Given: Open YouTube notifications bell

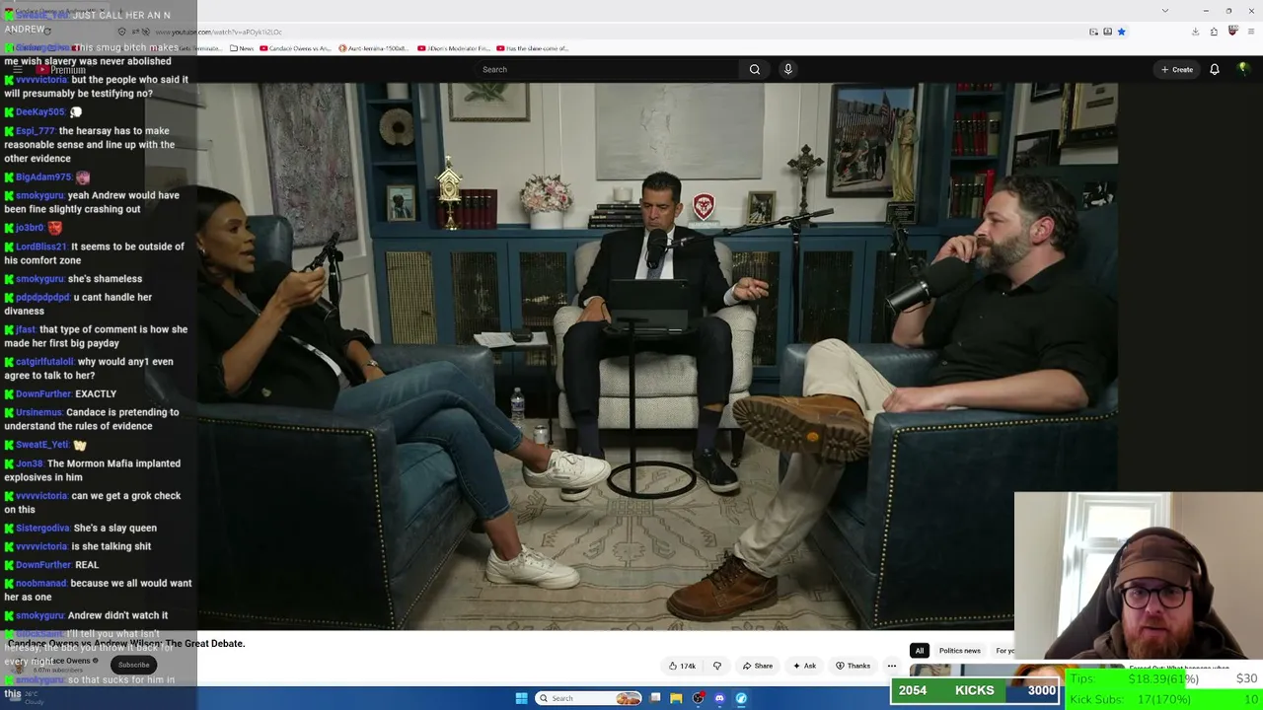Looking at the screenshot, I should [1215, 69].
